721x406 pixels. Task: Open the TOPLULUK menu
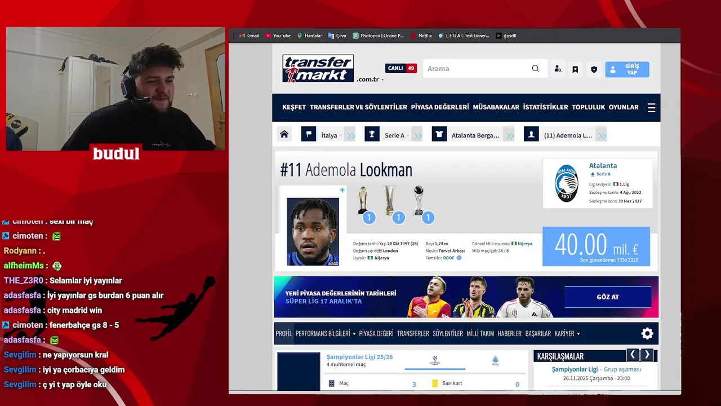[x=588, y=107]
